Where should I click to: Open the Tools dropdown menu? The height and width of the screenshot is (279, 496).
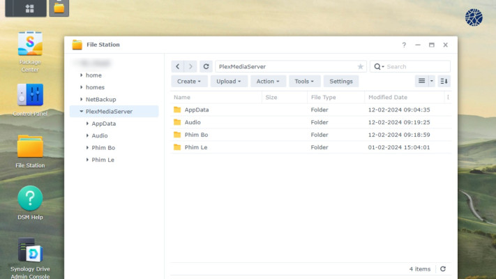[304, 82]
